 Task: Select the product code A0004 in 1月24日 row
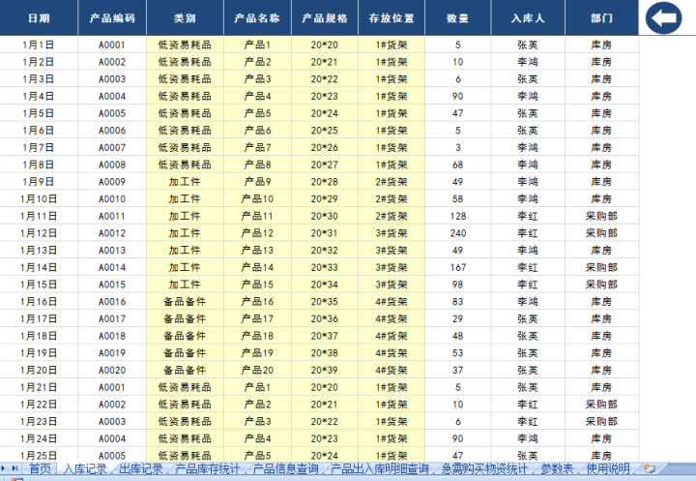coord(112,438)
